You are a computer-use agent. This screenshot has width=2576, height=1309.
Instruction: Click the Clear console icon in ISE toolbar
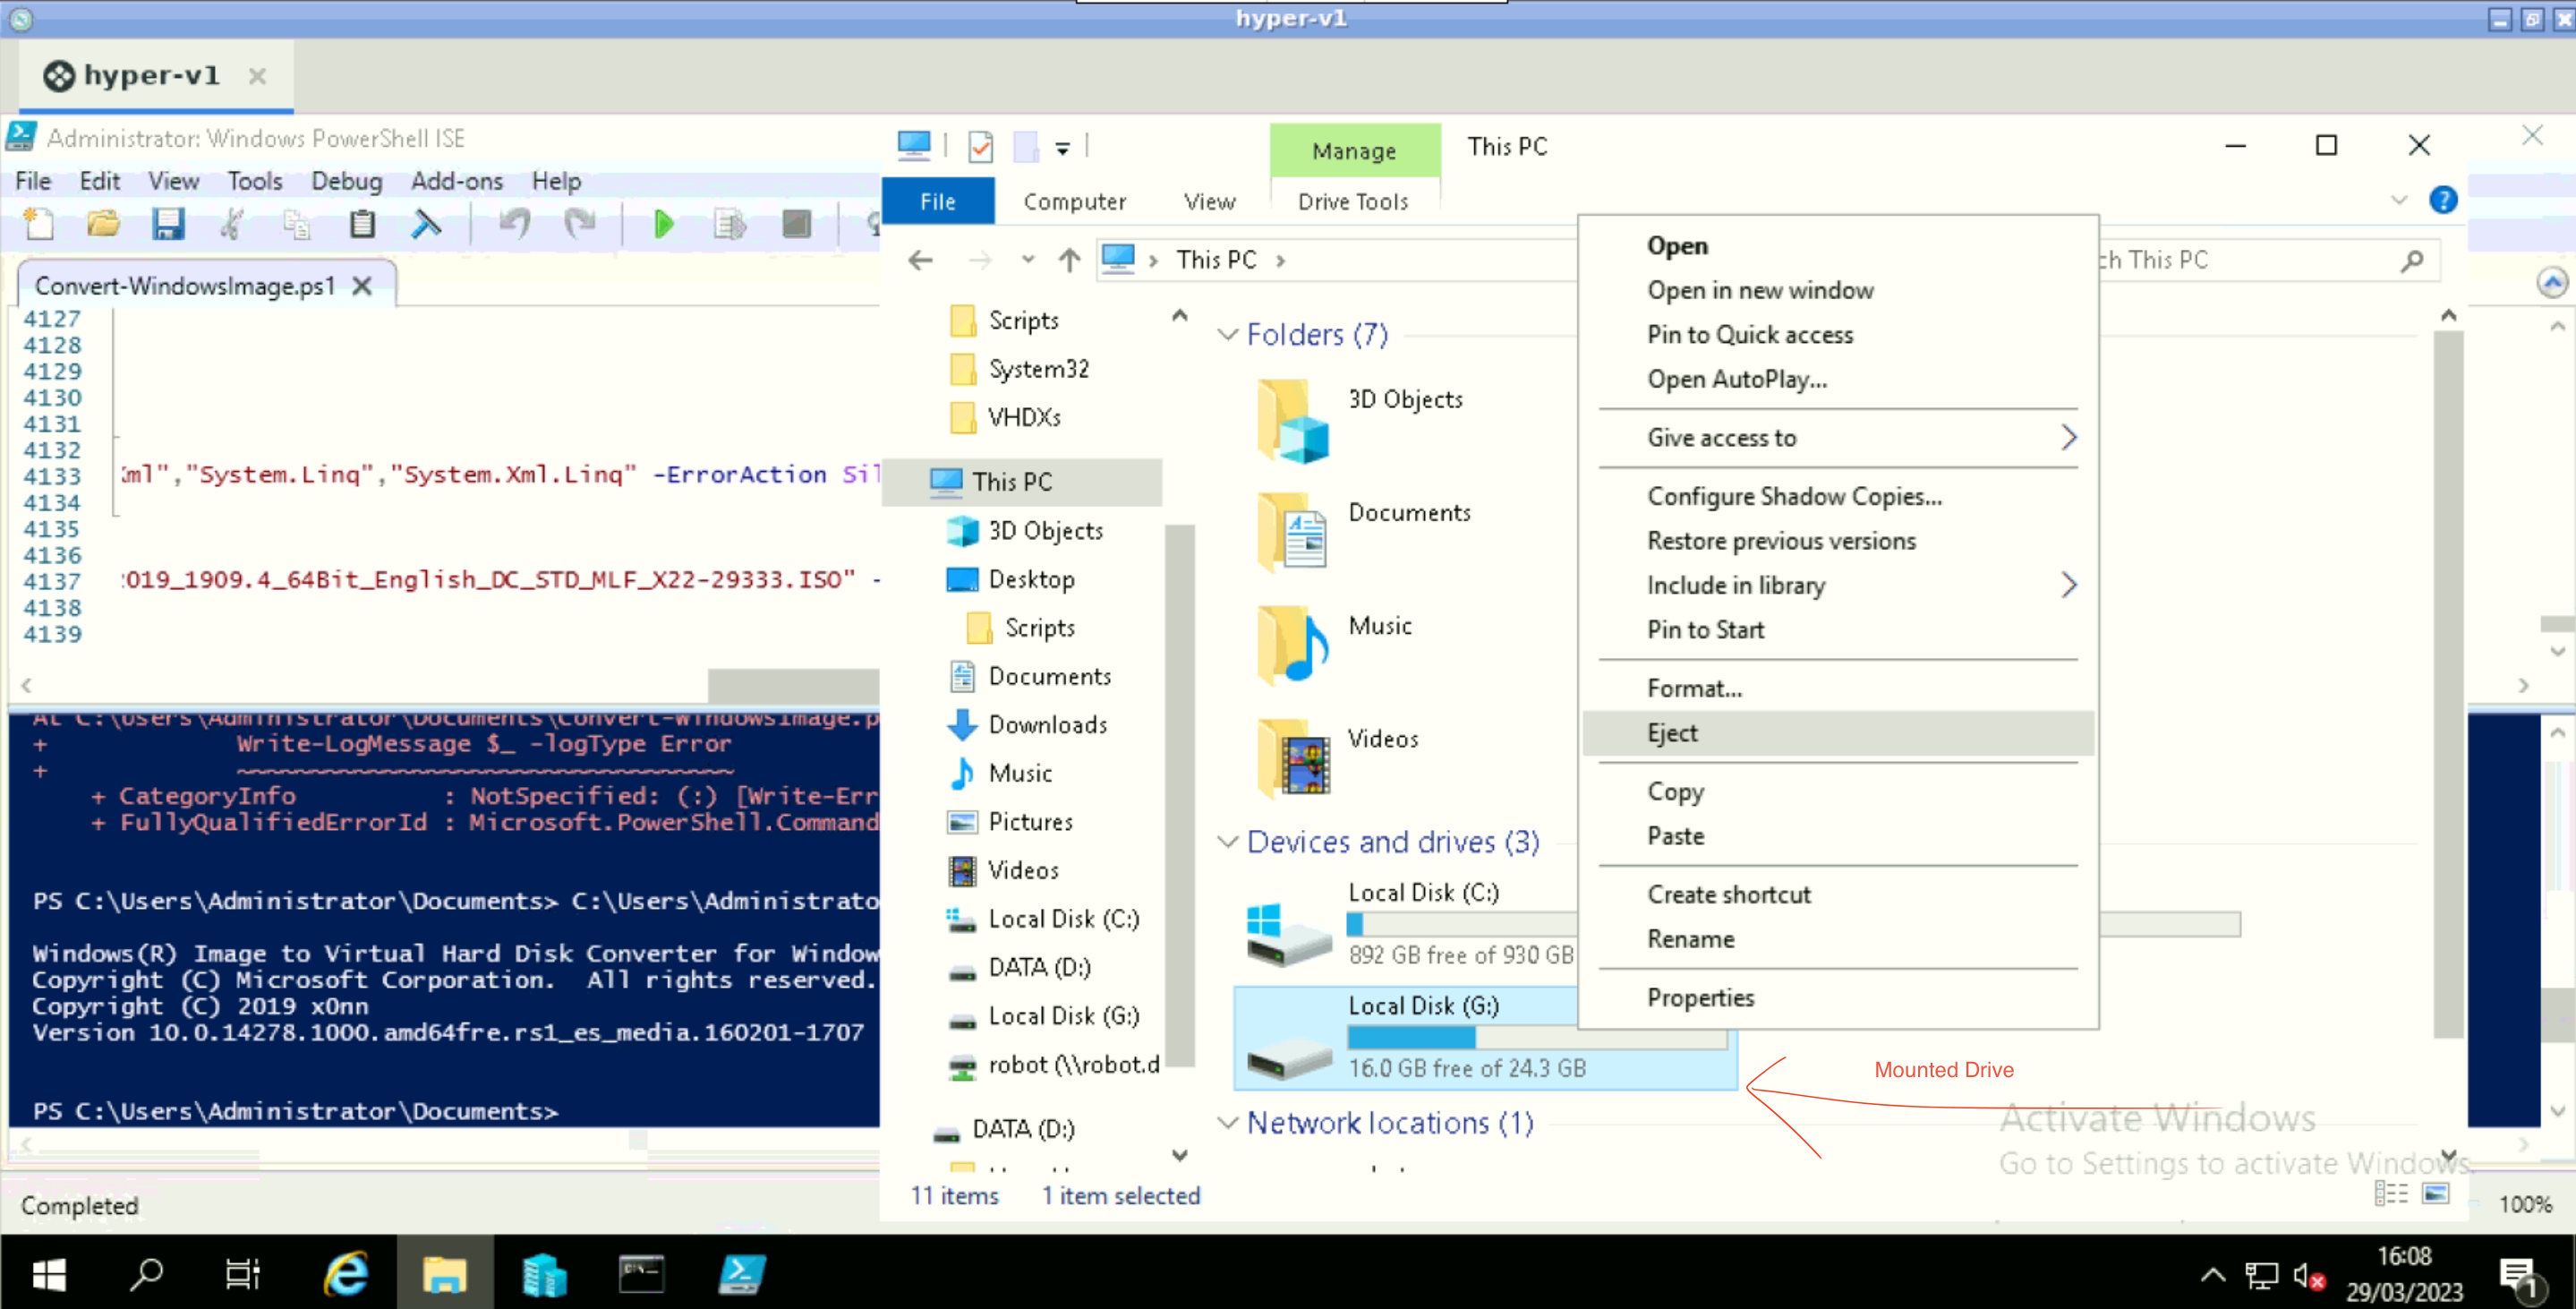pyautogui.click(x=426, y=224)
